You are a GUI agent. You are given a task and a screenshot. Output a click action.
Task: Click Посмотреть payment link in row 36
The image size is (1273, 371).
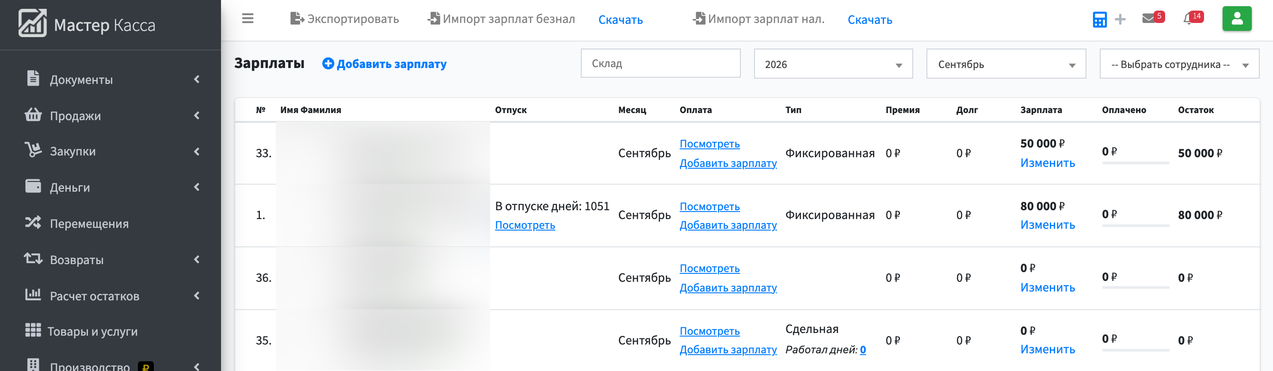click(709, 268)
